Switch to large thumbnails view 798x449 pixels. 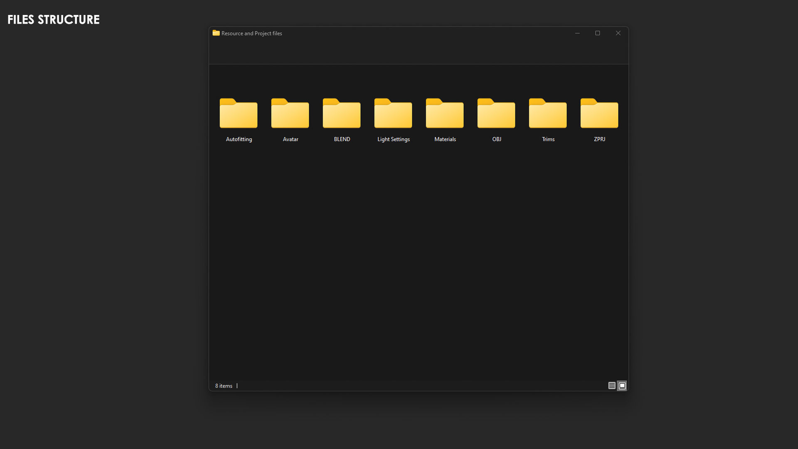622,386
